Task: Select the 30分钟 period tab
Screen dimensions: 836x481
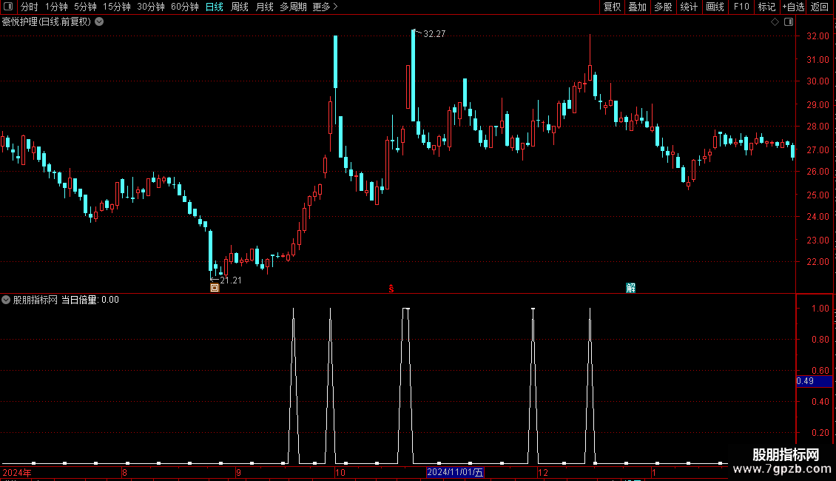Action: [x=151, y=7]
